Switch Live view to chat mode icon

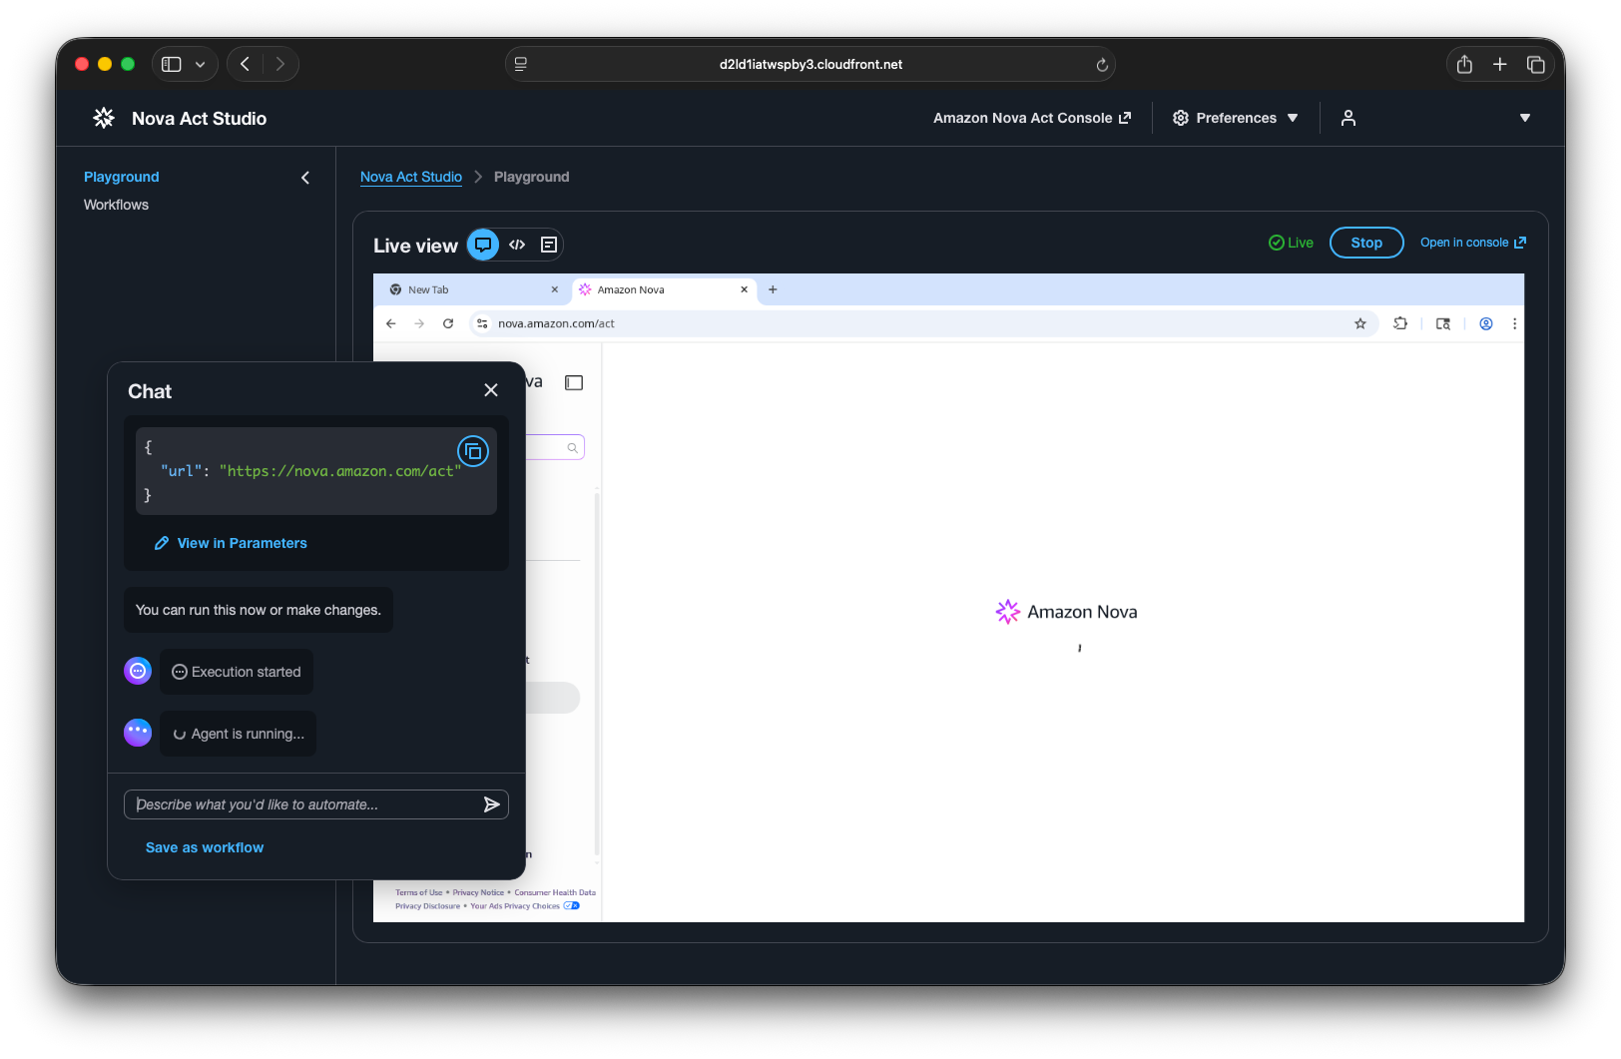(x=483, y=245)
